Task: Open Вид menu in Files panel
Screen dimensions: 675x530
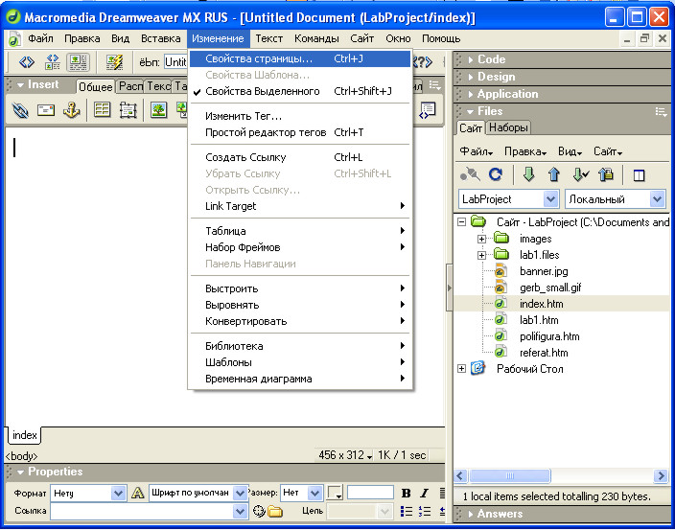Action: [570, 151]
